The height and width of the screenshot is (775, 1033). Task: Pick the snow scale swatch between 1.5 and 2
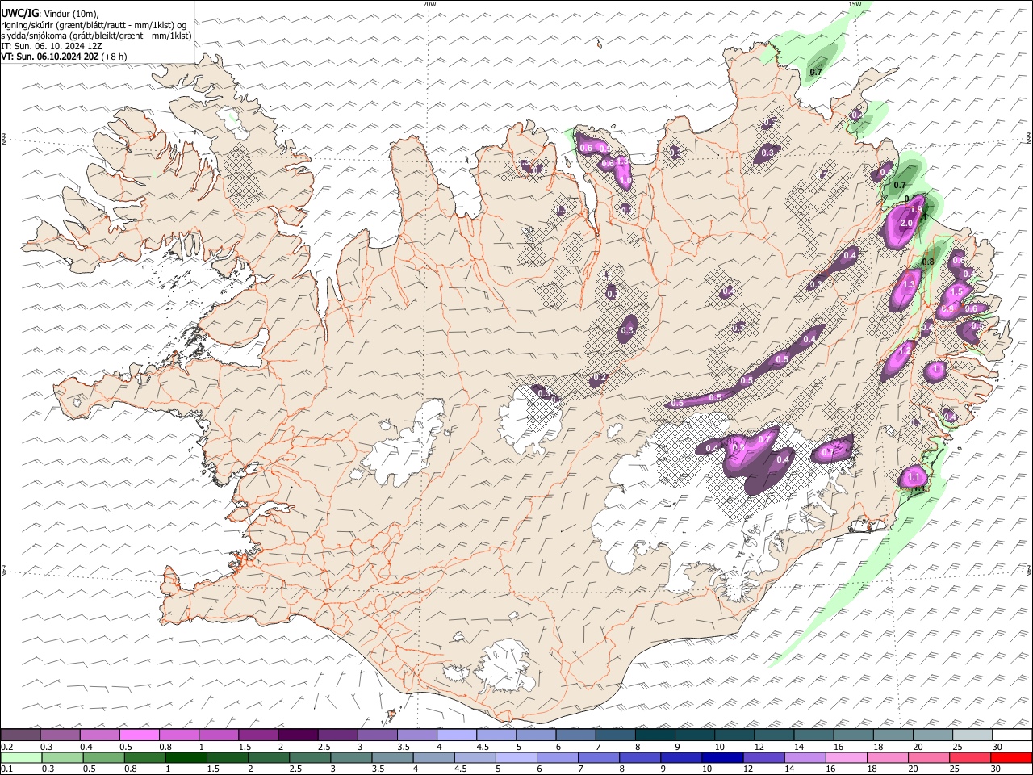258,735
